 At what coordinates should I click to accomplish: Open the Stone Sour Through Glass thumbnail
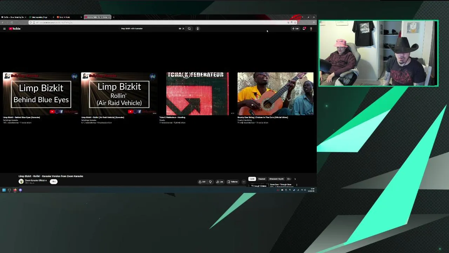pyautogui.click(x=259, y=185)
